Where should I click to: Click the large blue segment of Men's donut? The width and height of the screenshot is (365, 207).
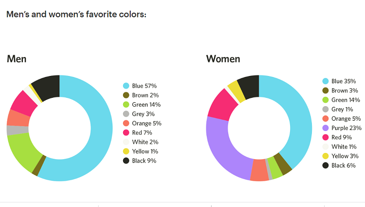point(102,128)
